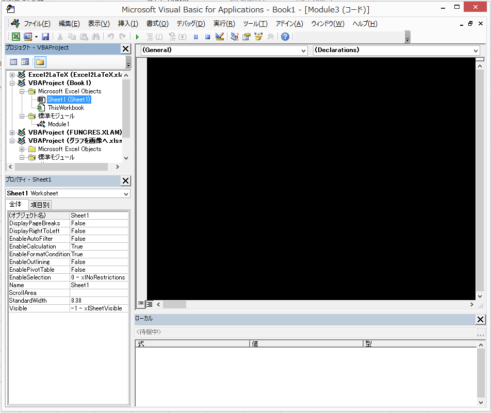The height and width of the screenshot is (413, 491).
Task: Open the 編集(E) menu
Action: pyautogui.click(x=69, y=24)
